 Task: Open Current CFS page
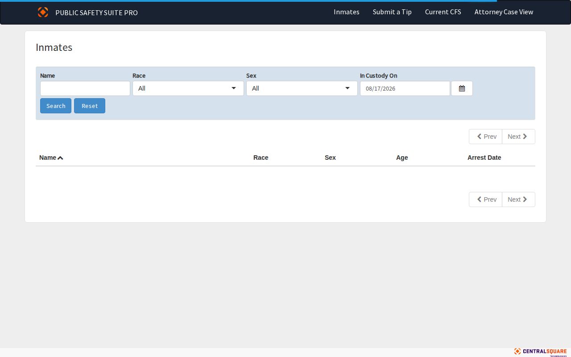pos(443,12)
